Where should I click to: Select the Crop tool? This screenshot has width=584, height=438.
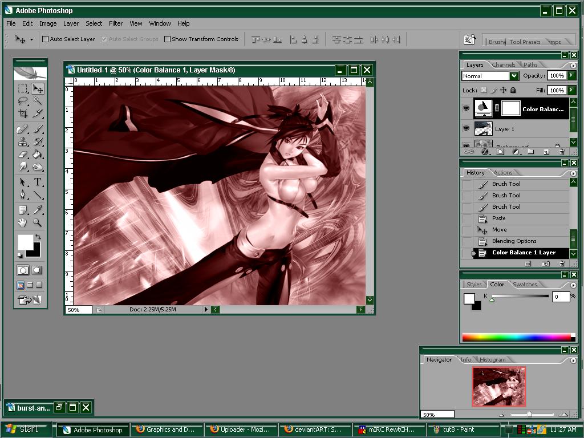[23, 113]
